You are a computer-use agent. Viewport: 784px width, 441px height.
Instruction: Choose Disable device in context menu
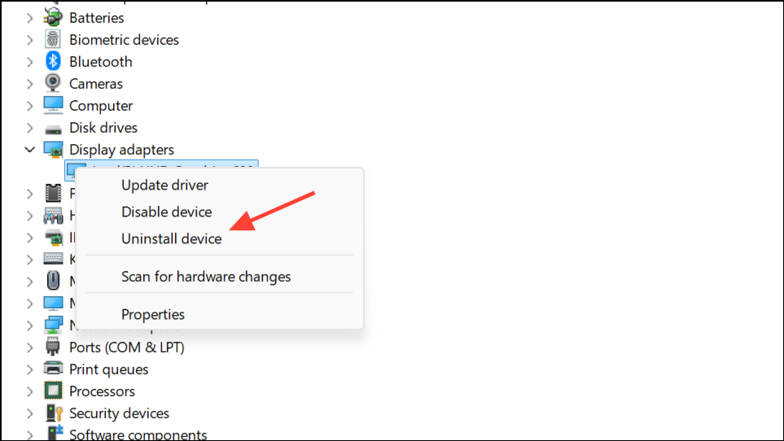point(167,212)
